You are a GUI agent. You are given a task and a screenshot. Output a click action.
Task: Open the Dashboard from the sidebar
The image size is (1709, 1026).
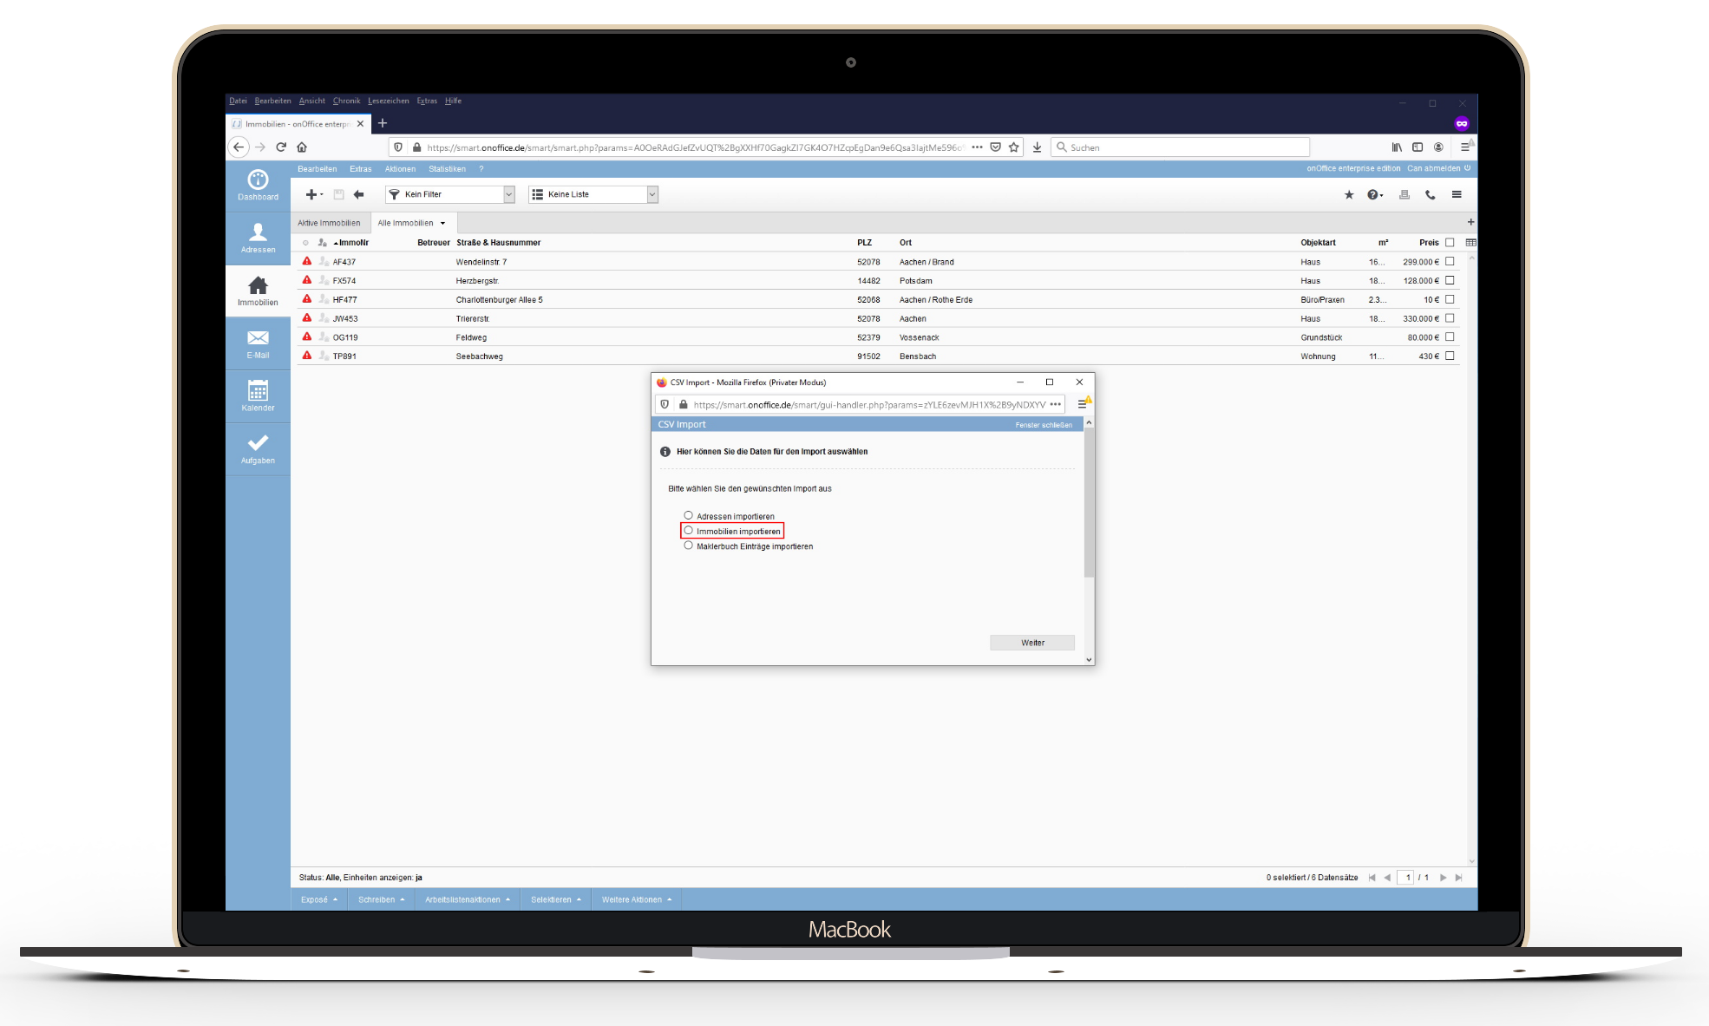[258, 185]
